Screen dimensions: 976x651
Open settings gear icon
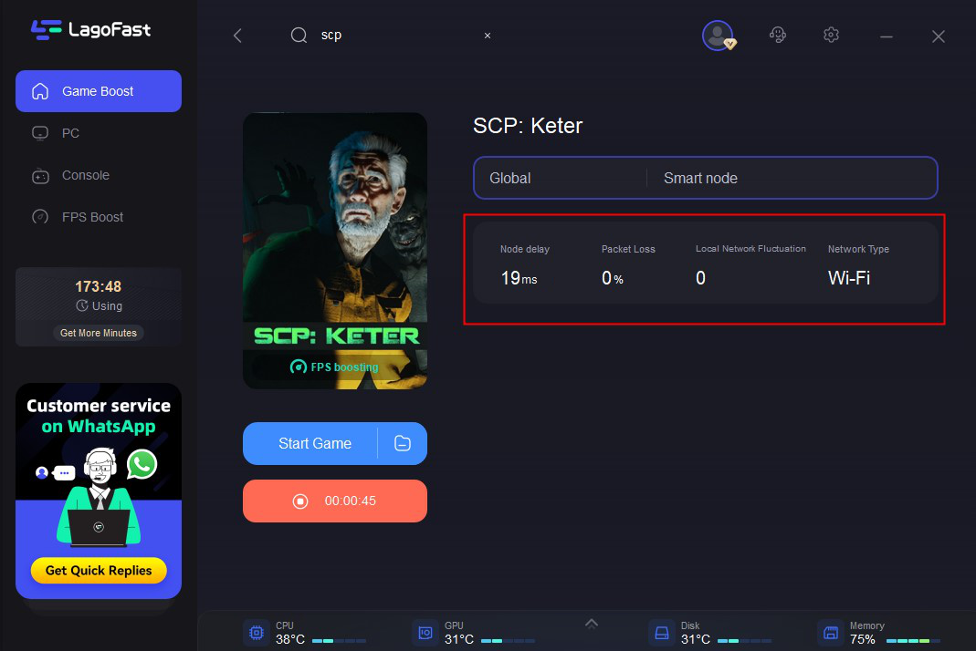pyautogui.click(x=831, y=35)
